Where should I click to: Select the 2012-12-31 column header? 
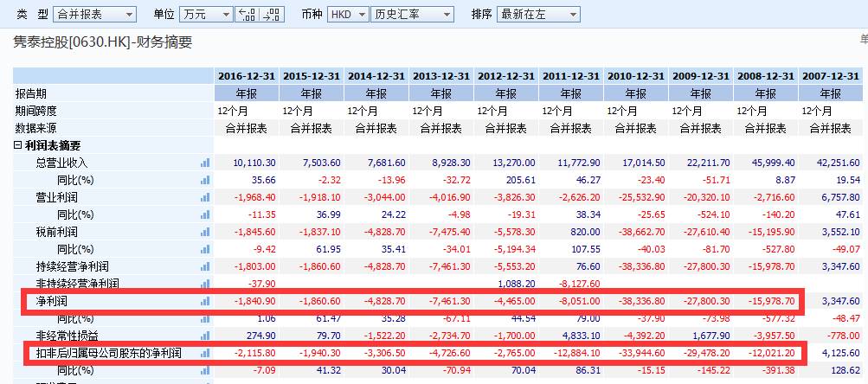506,76
